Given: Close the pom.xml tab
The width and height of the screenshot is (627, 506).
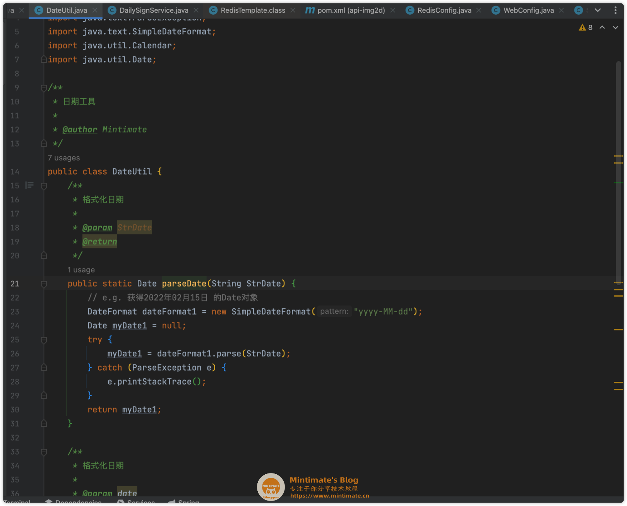Looking at the screenshot, I should [x=393, y=10].
